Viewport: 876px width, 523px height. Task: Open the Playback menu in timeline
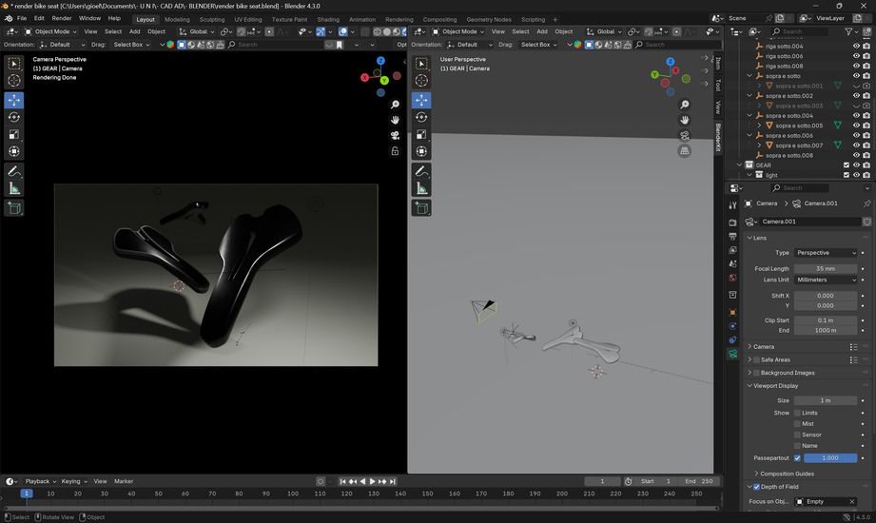40,481
